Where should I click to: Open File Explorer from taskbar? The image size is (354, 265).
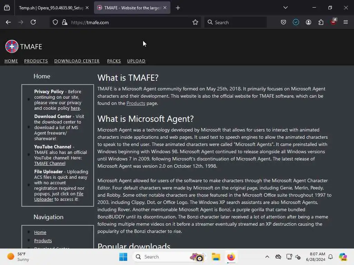(x=216, y=257)
